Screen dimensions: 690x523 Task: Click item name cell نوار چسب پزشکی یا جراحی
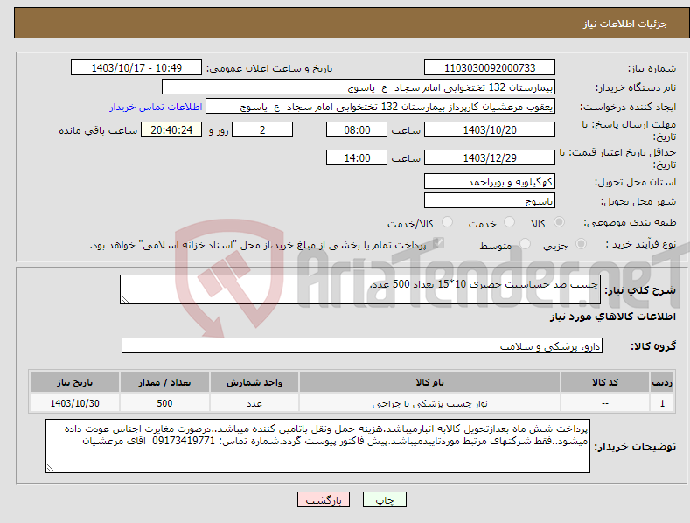pyautogui.click(x=429, y=403)
